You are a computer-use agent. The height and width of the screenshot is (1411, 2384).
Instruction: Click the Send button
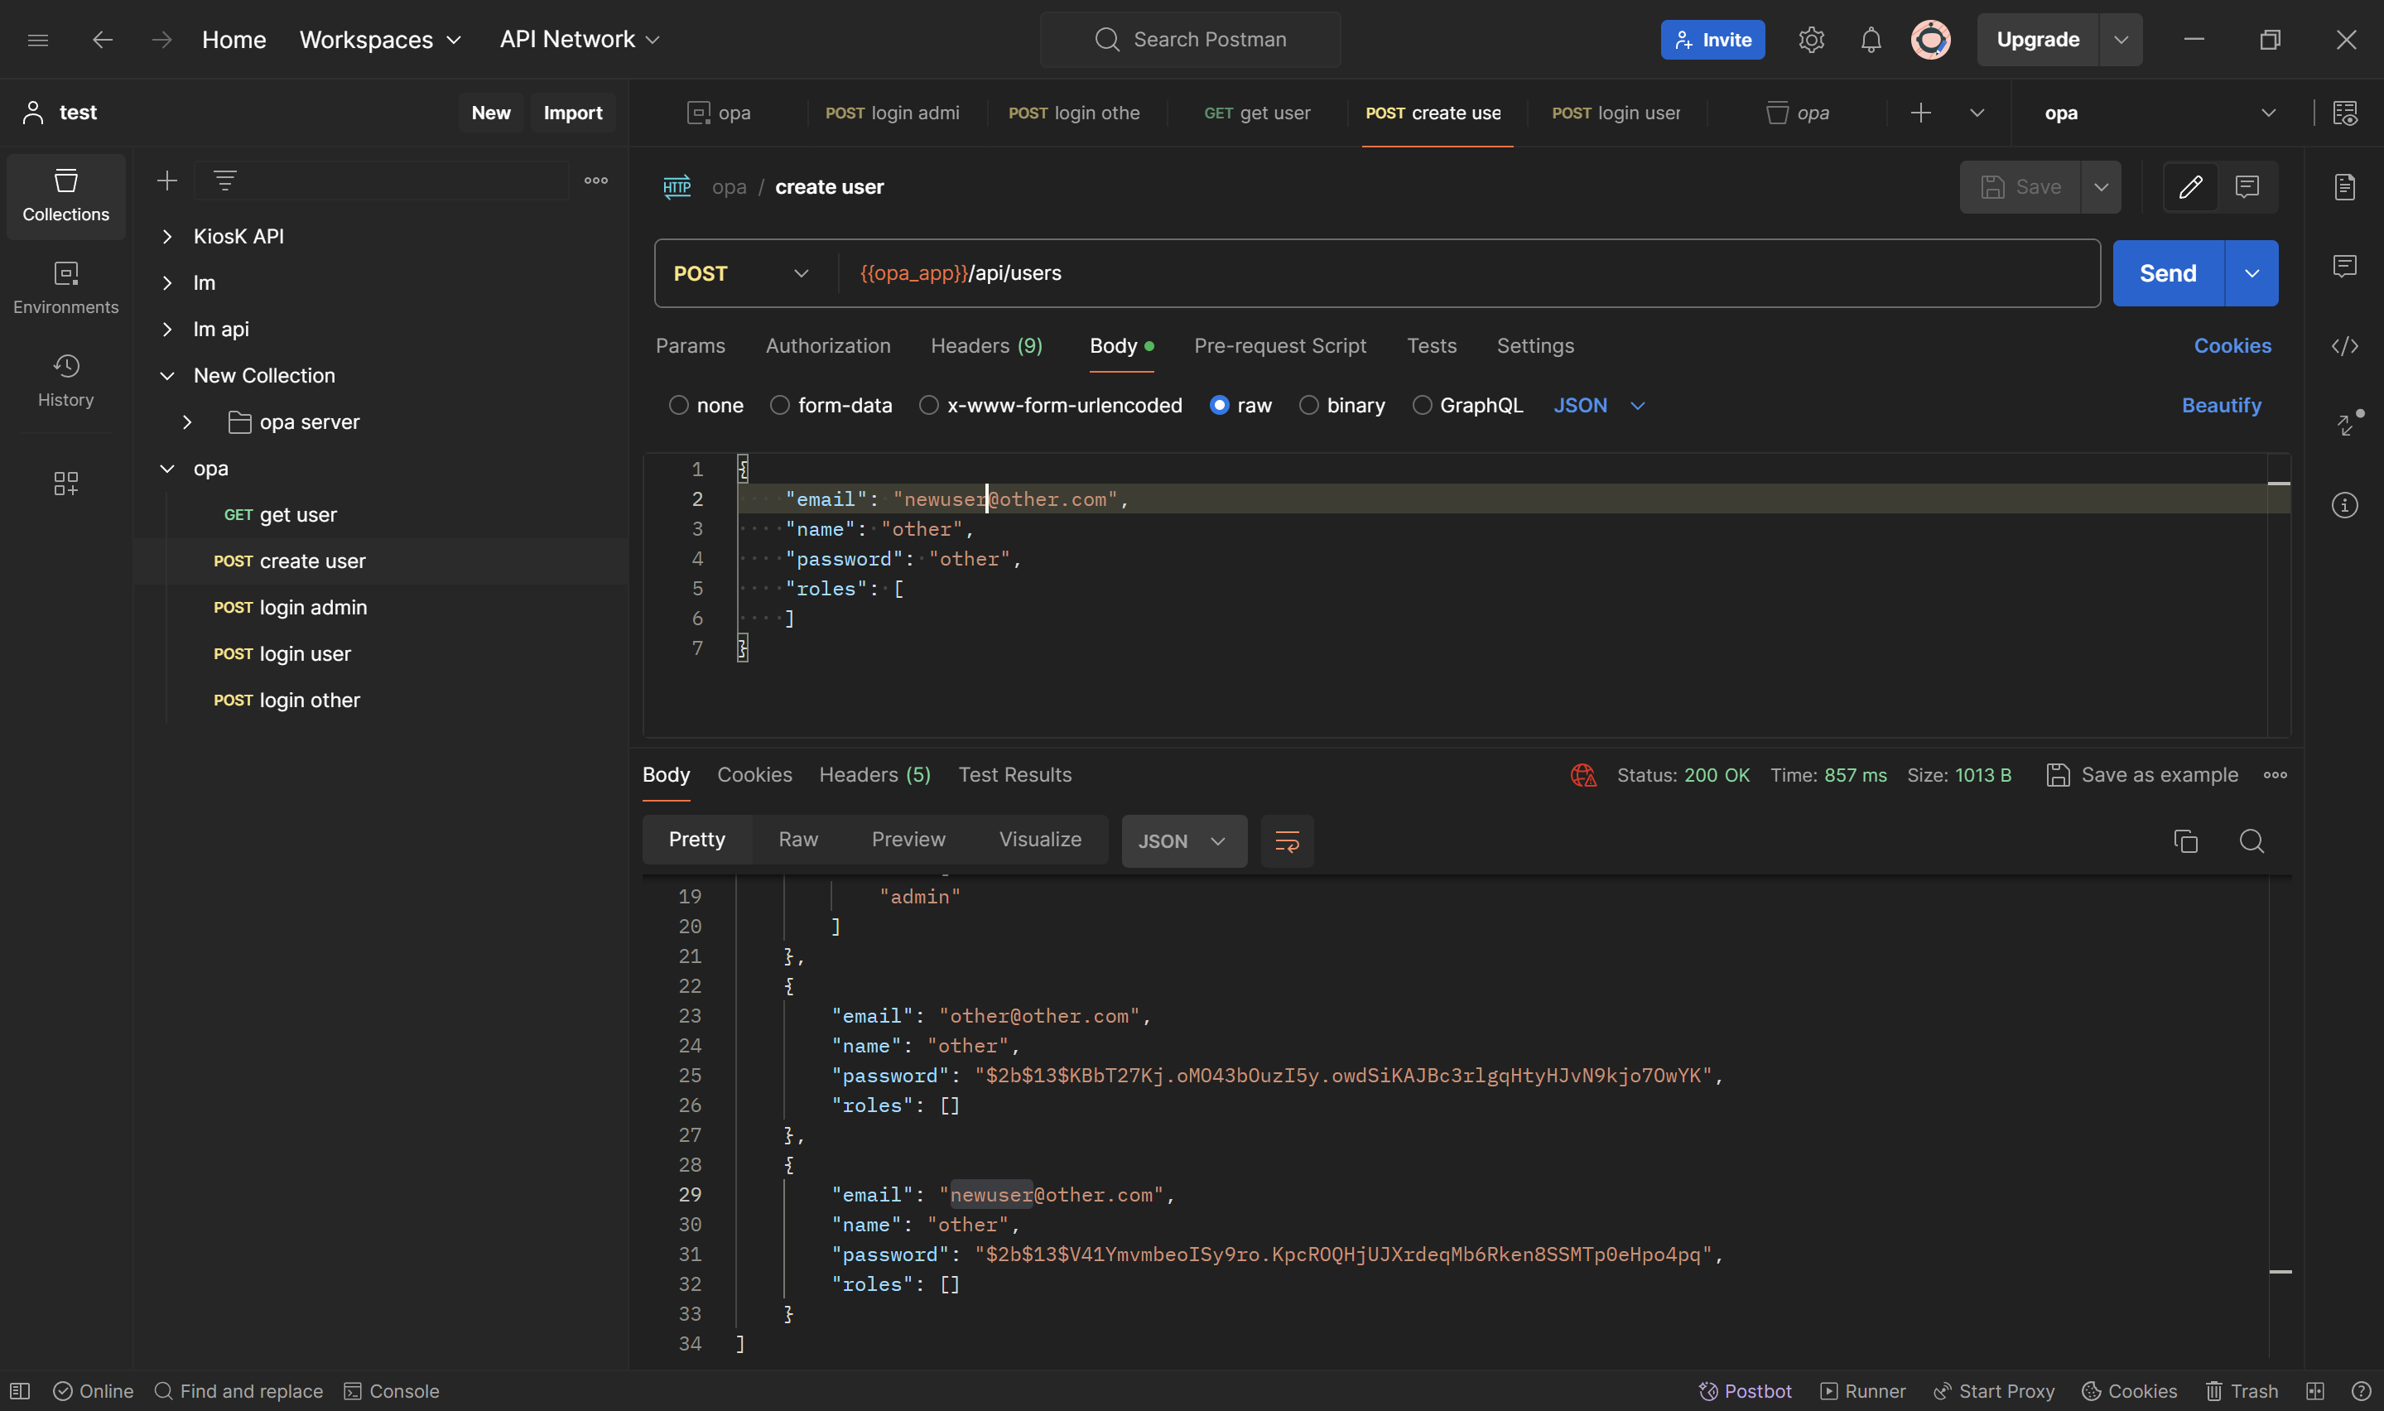point(2167,274)
